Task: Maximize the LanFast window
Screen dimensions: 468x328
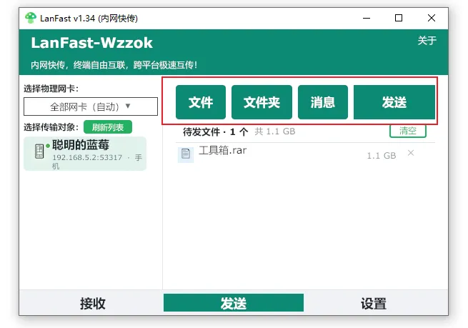Action: pyautogui.click(x=399, y=18)
